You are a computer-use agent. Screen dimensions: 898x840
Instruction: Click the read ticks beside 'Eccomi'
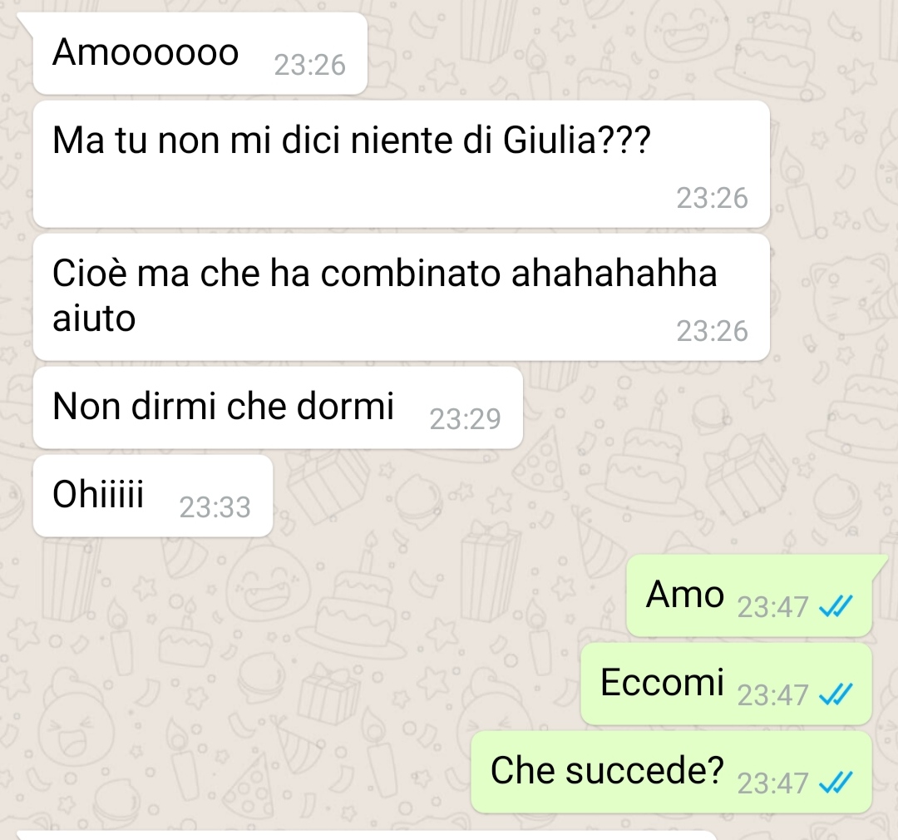tap(836, 695)
